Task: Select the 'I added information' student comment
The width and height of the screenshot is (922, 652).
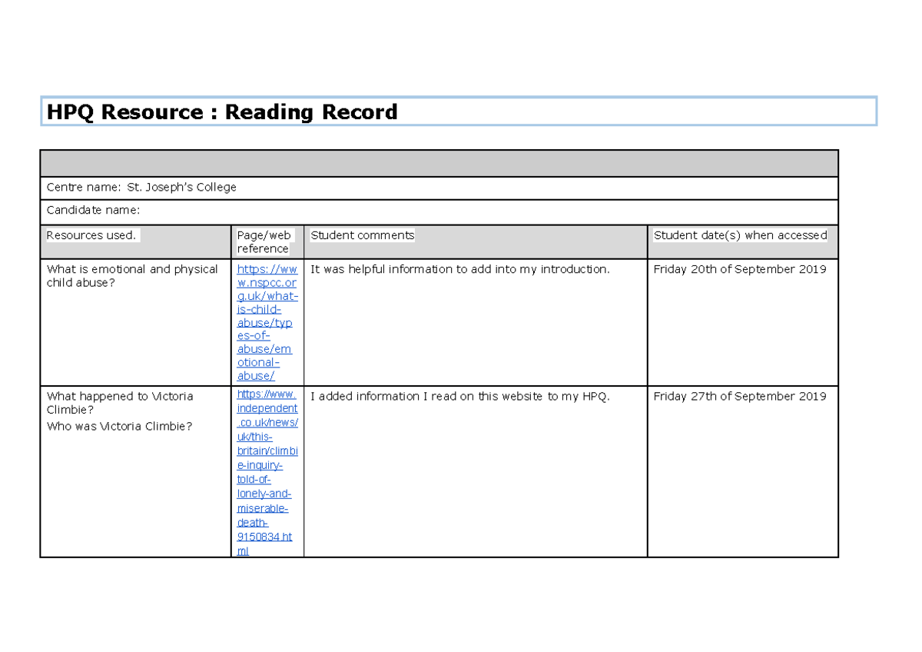Action: coord(458,396)
